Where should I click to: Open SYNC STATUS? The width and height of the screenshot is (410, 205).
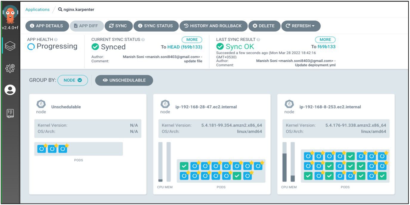point(156,26)
